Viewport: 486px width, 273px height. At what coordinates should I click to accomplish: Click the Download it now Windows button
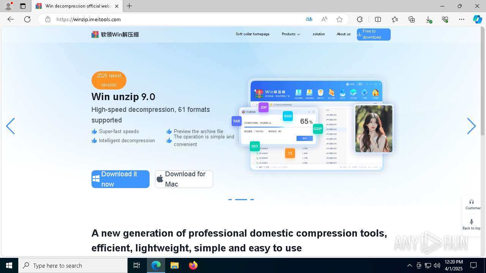(x=120, y=179)
